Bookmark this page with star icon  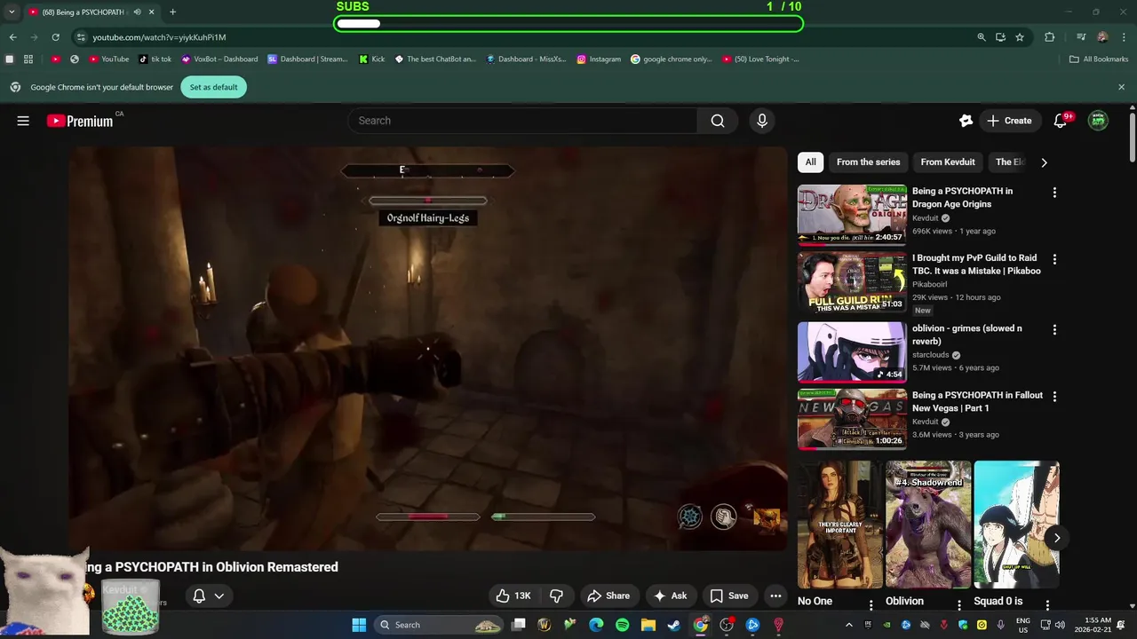point(1020,37)
